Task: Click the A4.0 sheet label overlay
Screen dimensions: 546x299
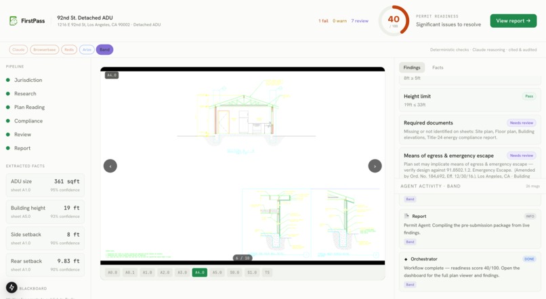Action: [111, 75]
